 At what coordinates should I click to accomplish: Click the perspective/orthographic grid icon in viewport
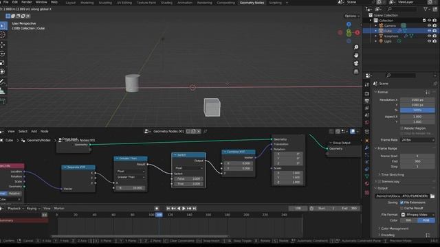click(x=356, y=71)
